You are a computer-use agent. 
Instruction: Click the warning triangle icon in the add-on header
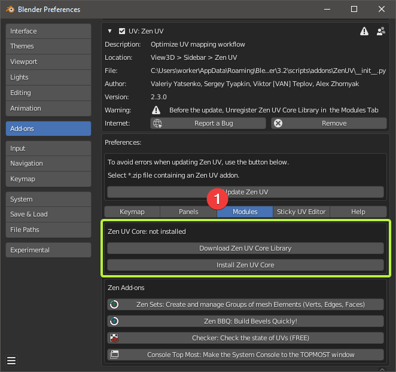(x=364, y=31)
